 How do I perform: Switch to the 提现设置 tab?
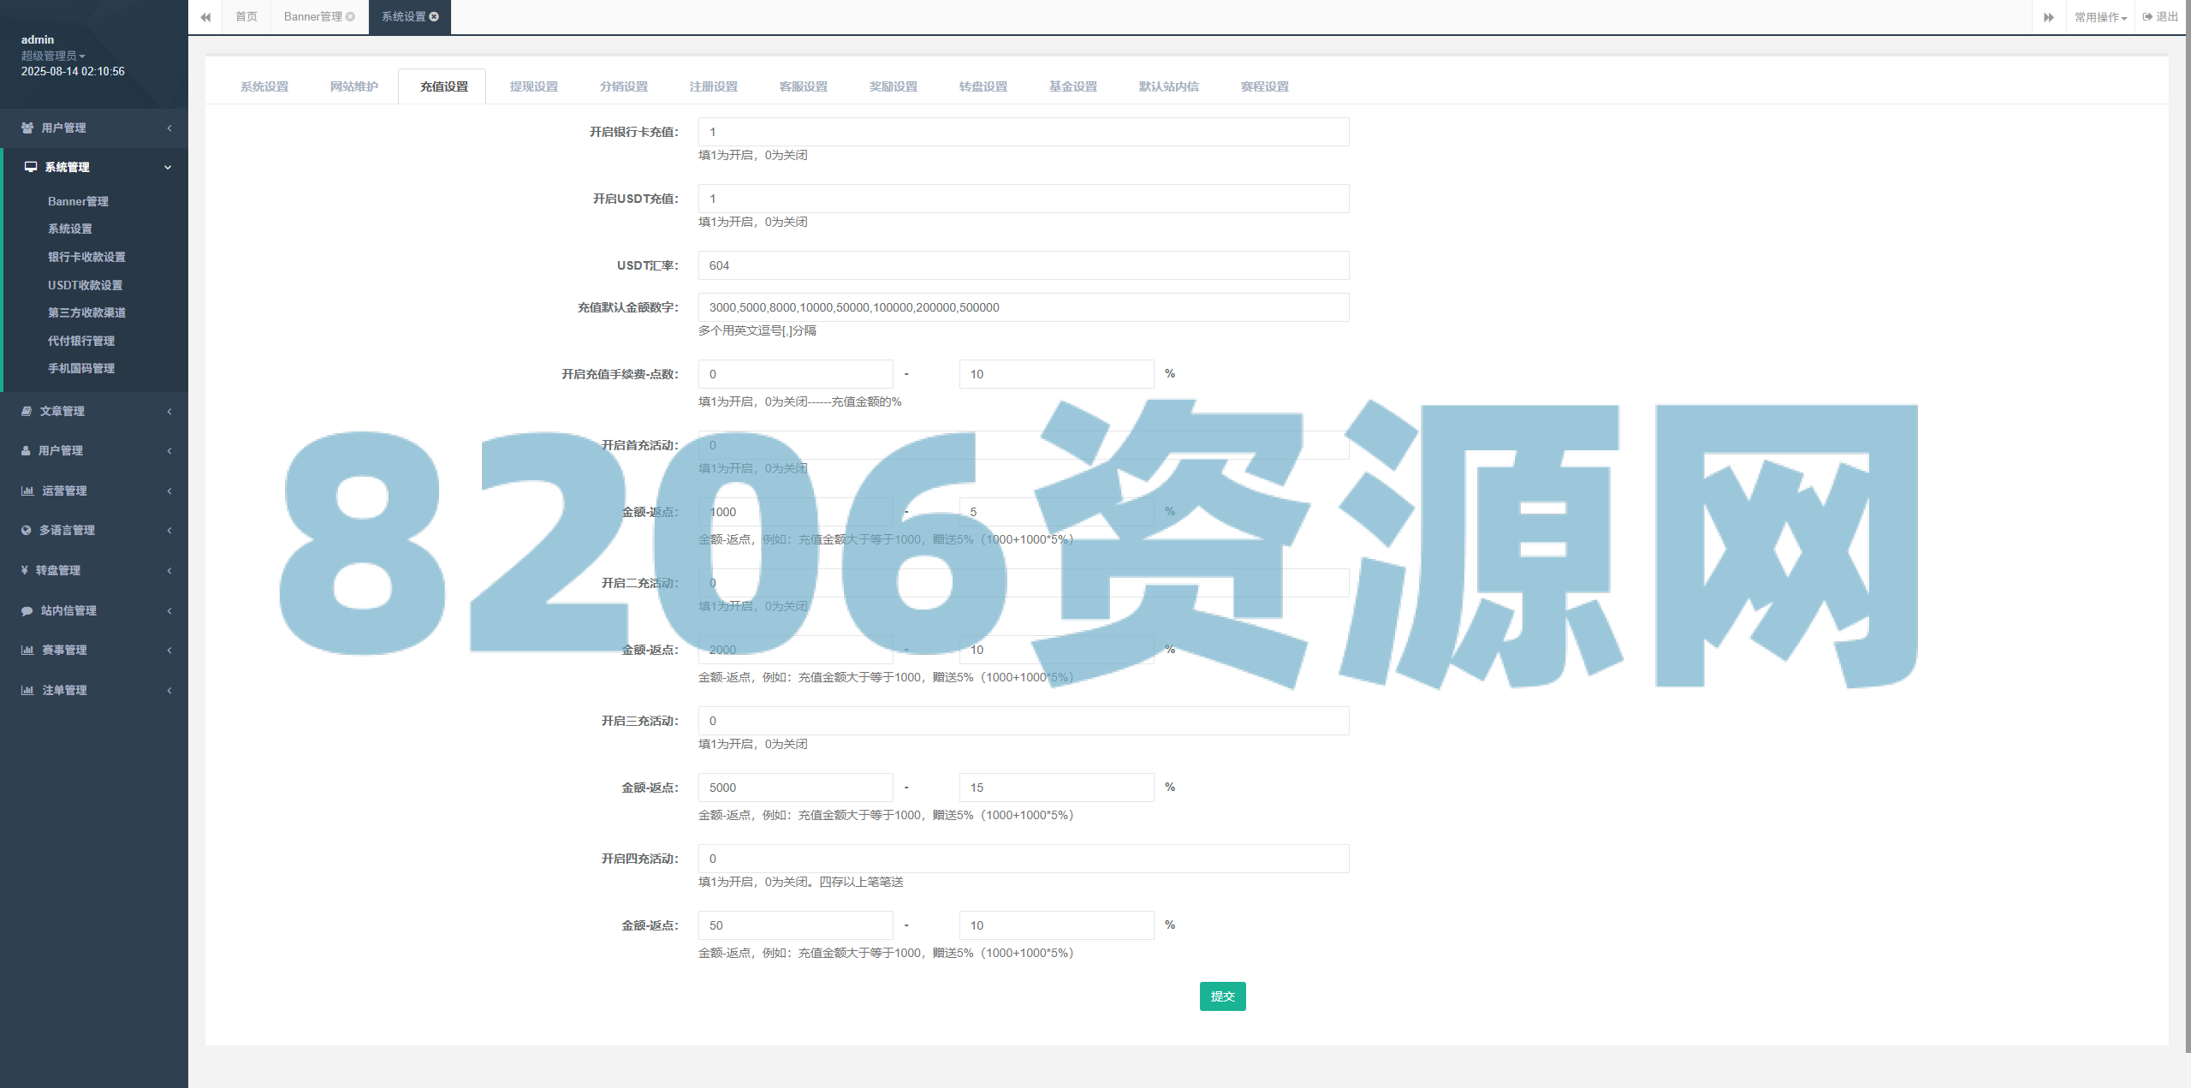point(535,86)
